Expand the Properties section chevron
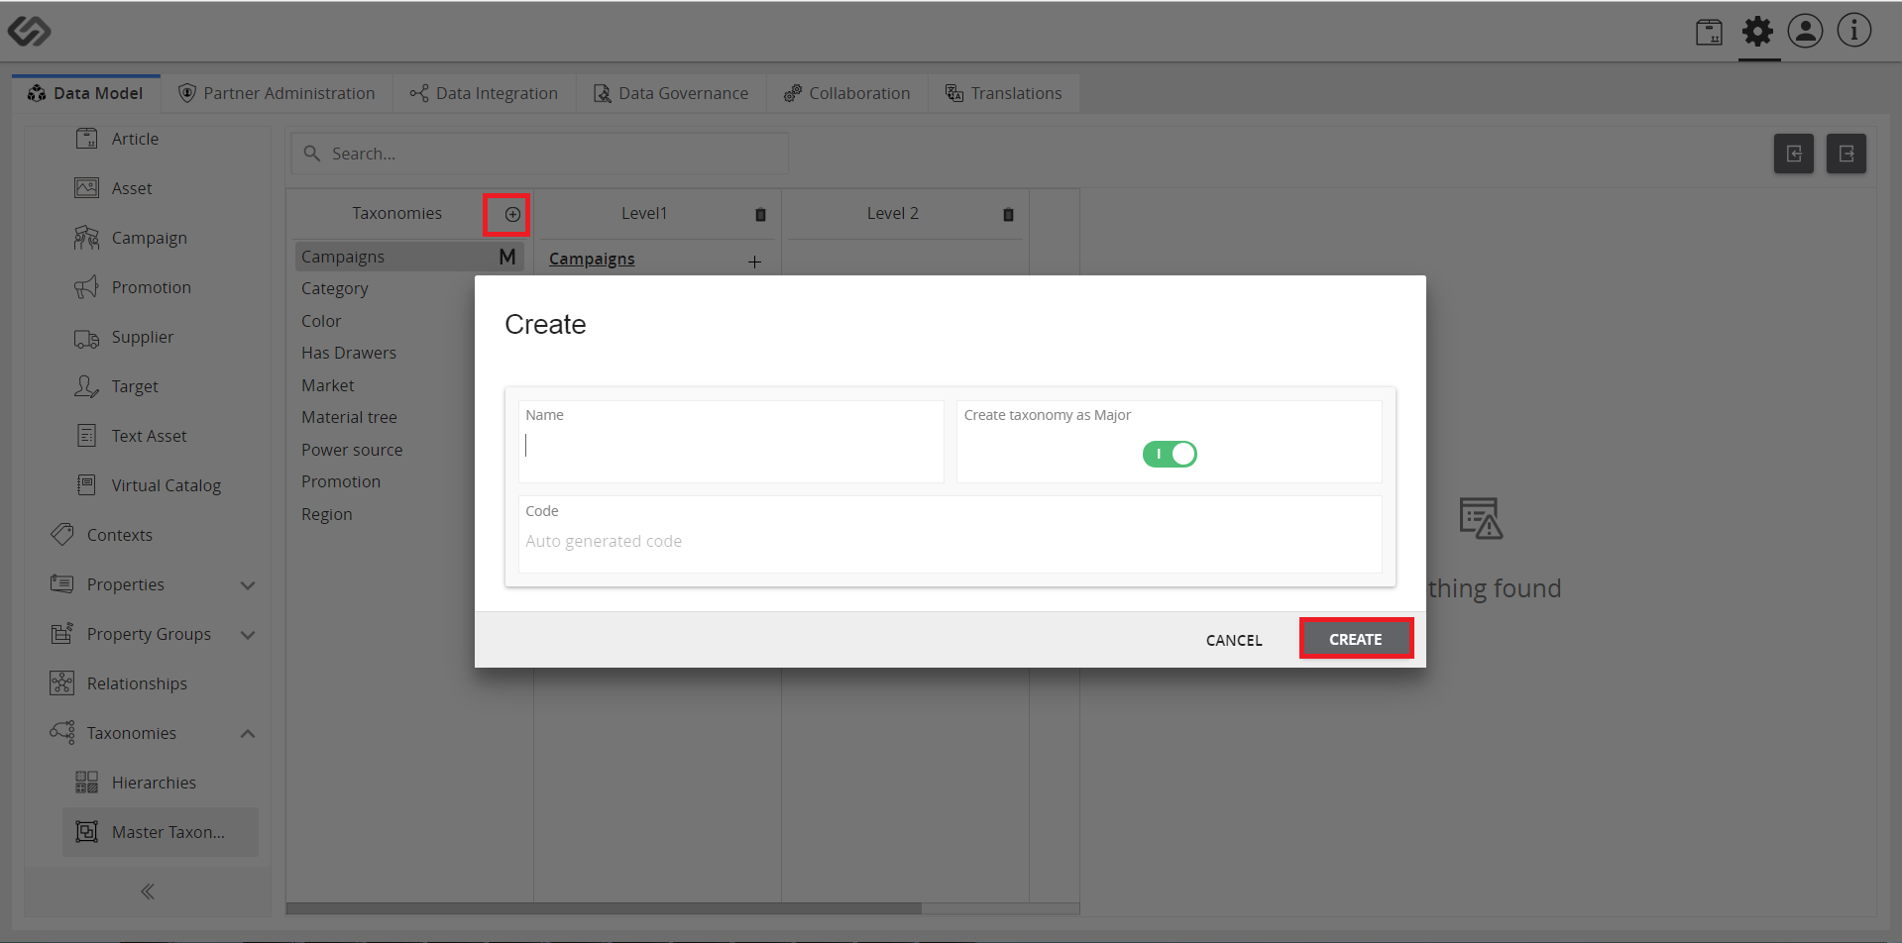 coord(248,585)
